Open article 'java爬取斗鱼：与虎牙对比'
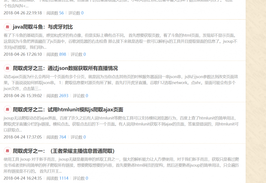Viewport: 266px width, 183px height. [43, 27]
